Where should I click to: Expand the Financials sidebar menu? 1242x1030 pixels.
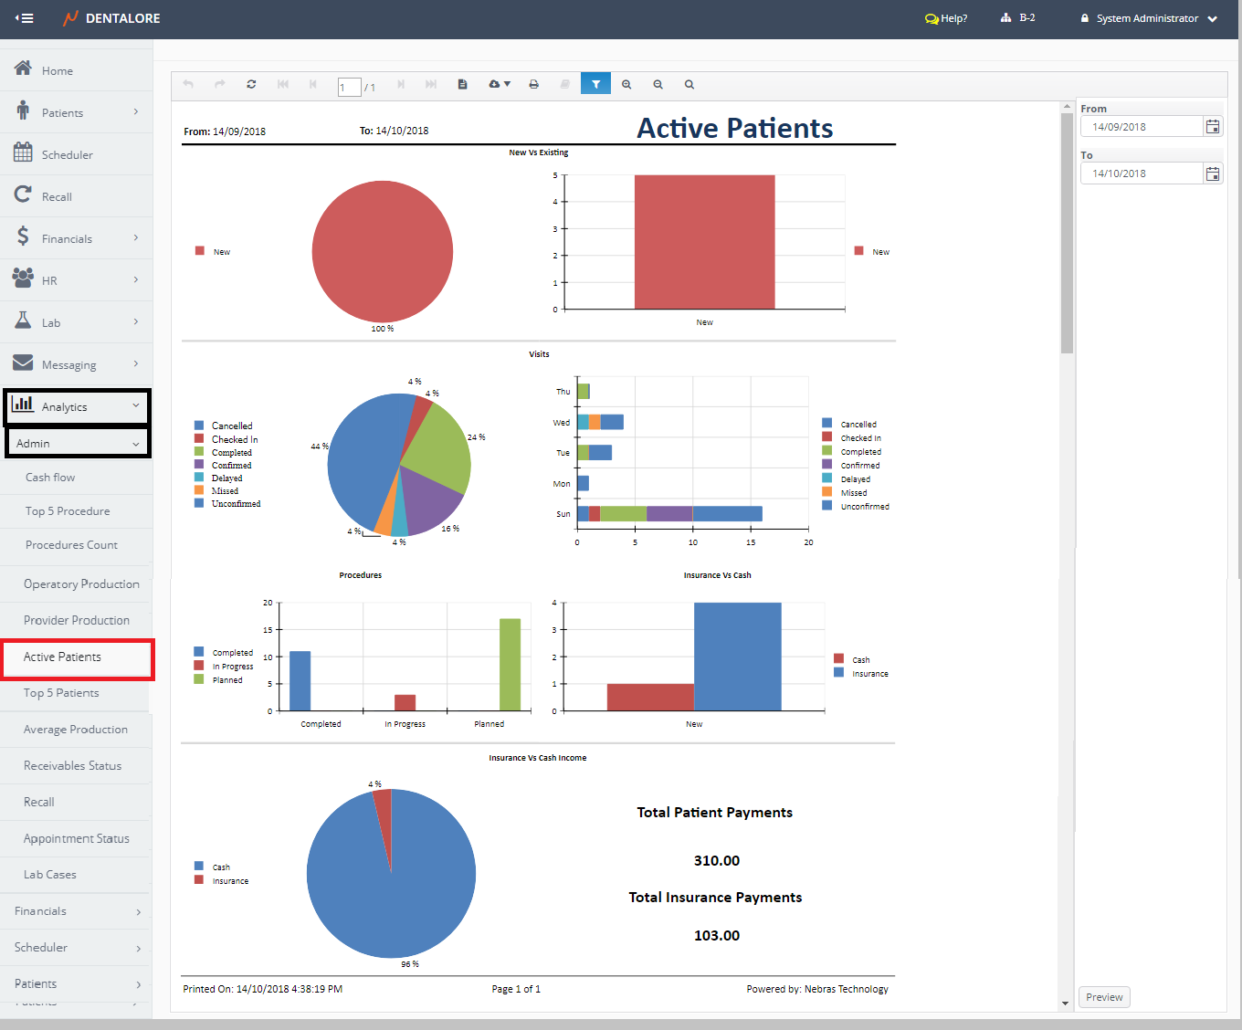[x=76, y=238]
